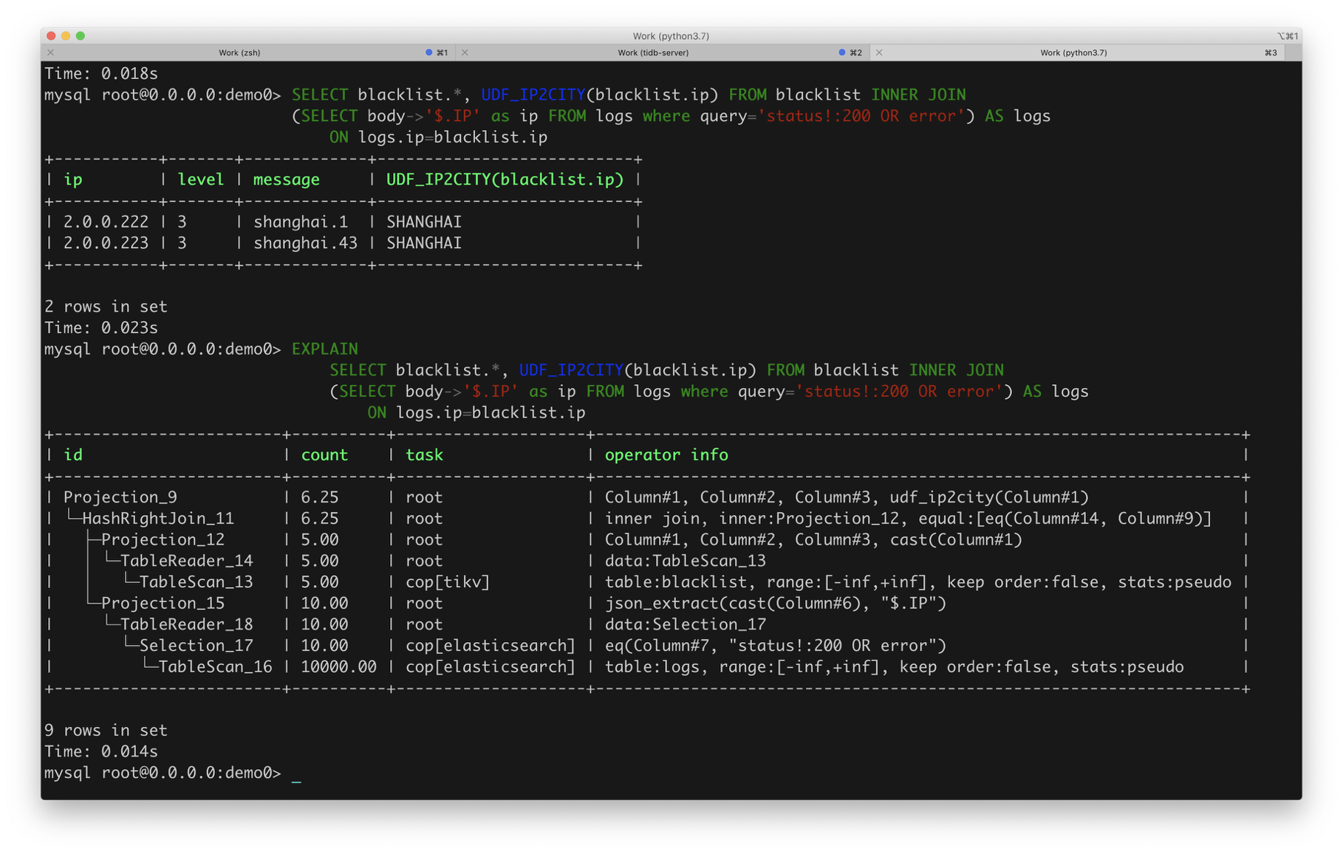Click the '6.25' count in Projection_9 row
This screenshot has width=1343, height=854.
point(320,497)
